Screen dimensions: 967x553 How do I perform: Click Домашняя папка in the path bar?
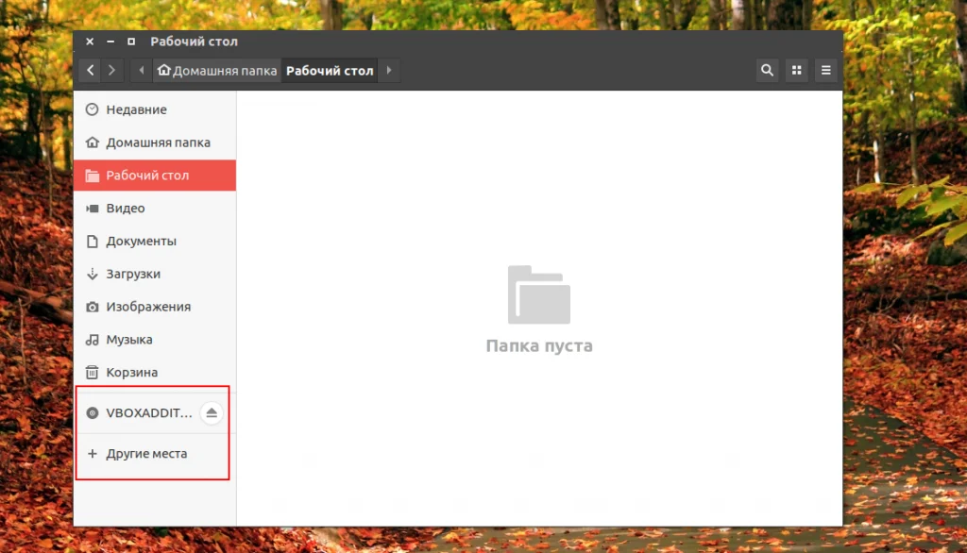pos(216,70)
